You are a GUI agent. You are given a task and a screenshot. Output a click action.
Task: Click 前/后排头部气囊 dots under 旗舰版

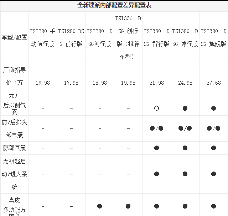pos(213,128)
